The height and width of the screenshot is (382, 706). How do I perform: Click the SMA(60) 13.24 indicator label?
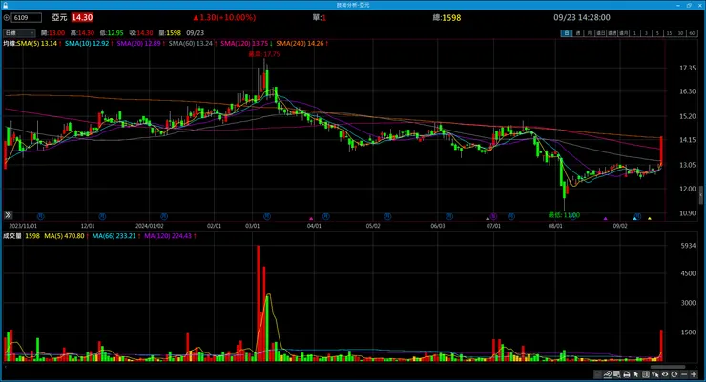coord(191,43)
